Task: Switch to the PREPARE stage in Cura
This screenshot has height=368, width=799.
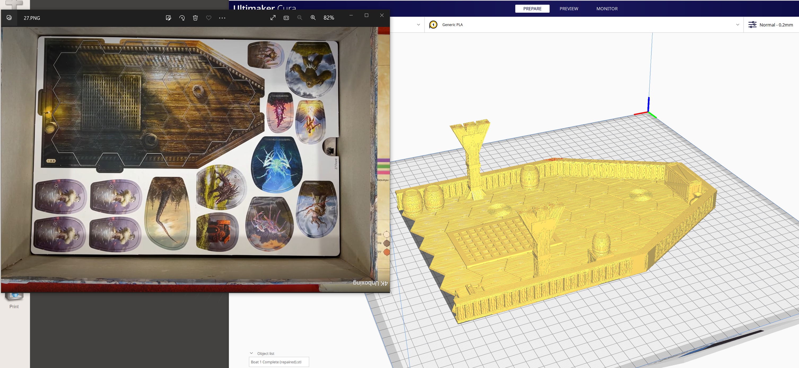Action: [532, 9]
